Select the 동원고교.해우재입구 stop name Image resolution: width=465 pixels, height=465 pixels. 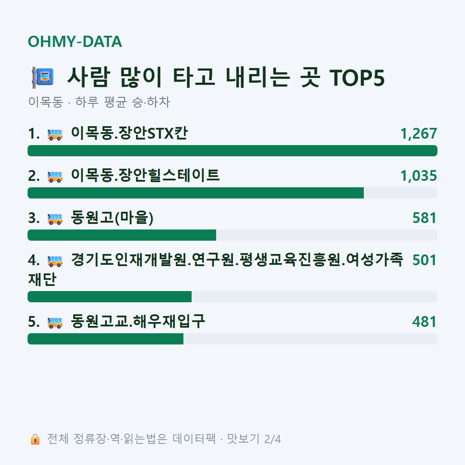click(138, 321)
